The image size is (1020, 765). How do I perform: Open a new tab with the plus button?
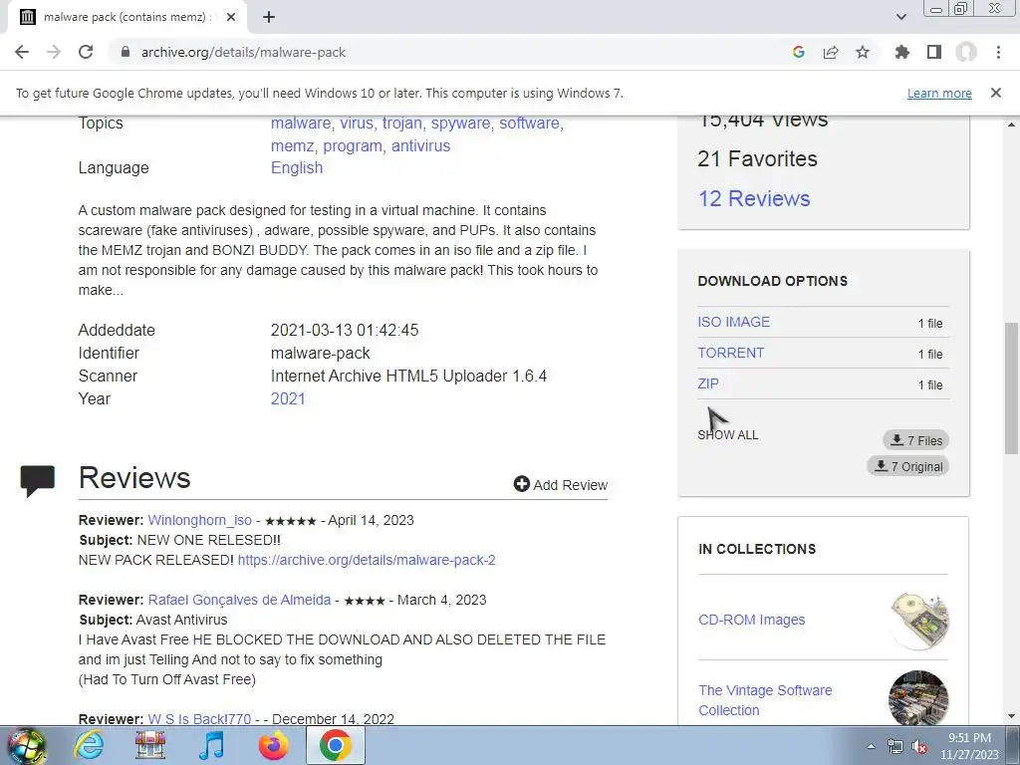(269, 17)
